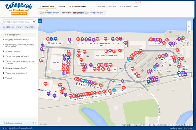Image resolution: width=196 pixels, height=130 pixels.
Task: Click the purple marker right of ТЦ «Юнис»
Action: 122,81
